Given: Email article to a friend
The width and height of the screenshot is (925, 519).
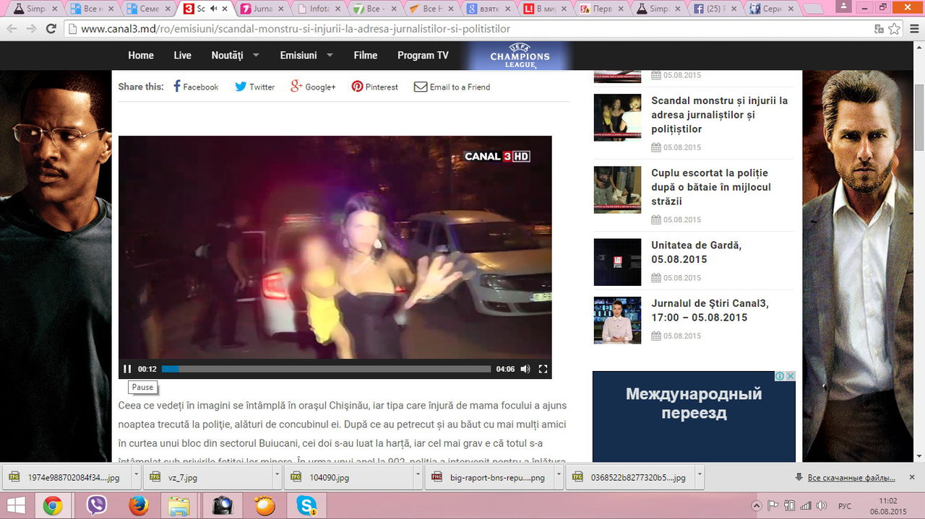Looking at the screenshot, I should pyautogui.click(x=452, y=87).
